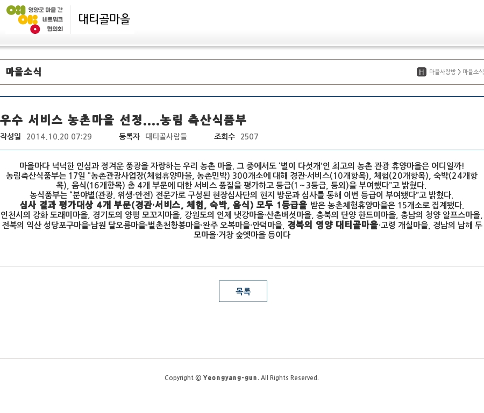
Task: Click the author name 대티골사람들
Action: (166, 137)
